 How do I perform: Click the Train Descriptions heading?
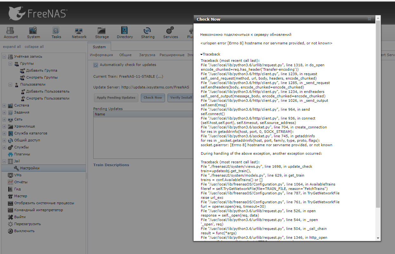(111, 165)
